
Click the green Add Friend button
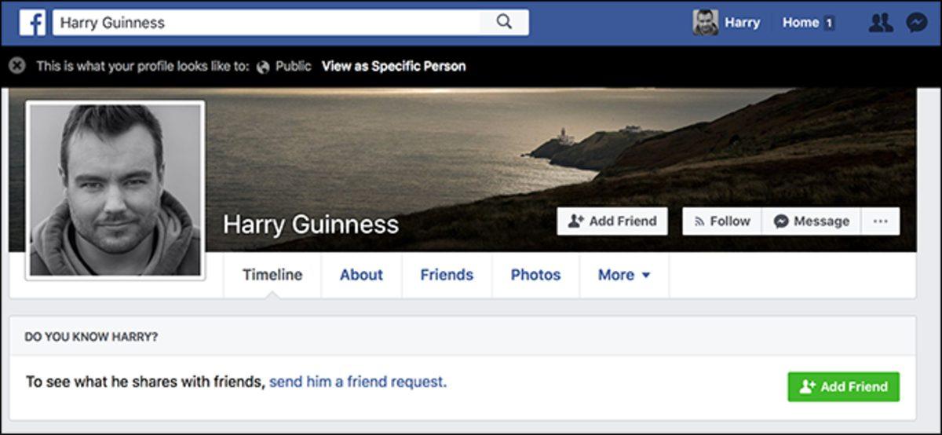point(843,386)
